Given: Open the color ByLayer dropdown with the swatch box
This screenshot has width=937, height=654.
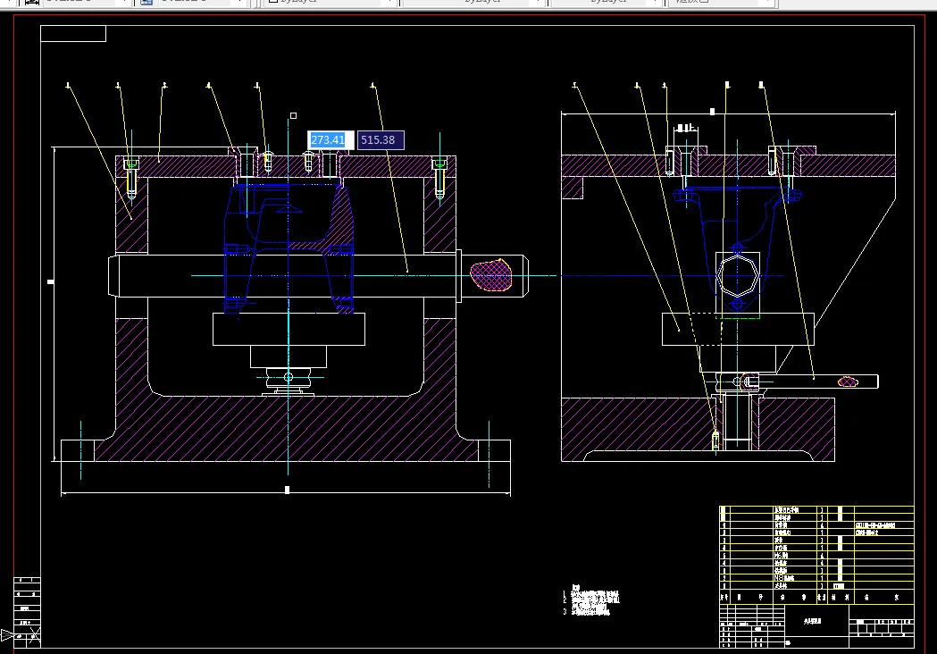Looking at the screenshot, I should (330, 2).
